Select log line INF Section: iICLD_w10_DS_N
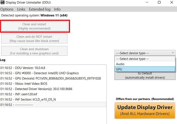Screen dimensions: 177x124 pyautogui.click(x=53, y=100)
